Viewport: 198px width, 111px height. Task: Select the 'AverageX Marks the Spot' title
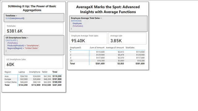point(108,9)
